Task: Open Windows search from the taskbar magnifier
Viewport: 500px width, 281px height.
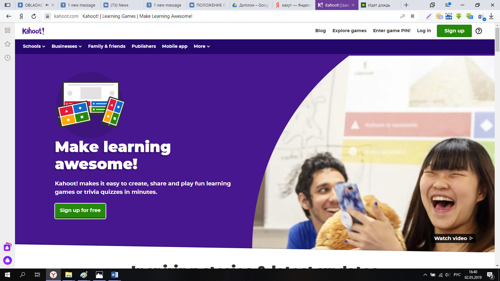Action: pyautogui.click(x=22, y=275)
